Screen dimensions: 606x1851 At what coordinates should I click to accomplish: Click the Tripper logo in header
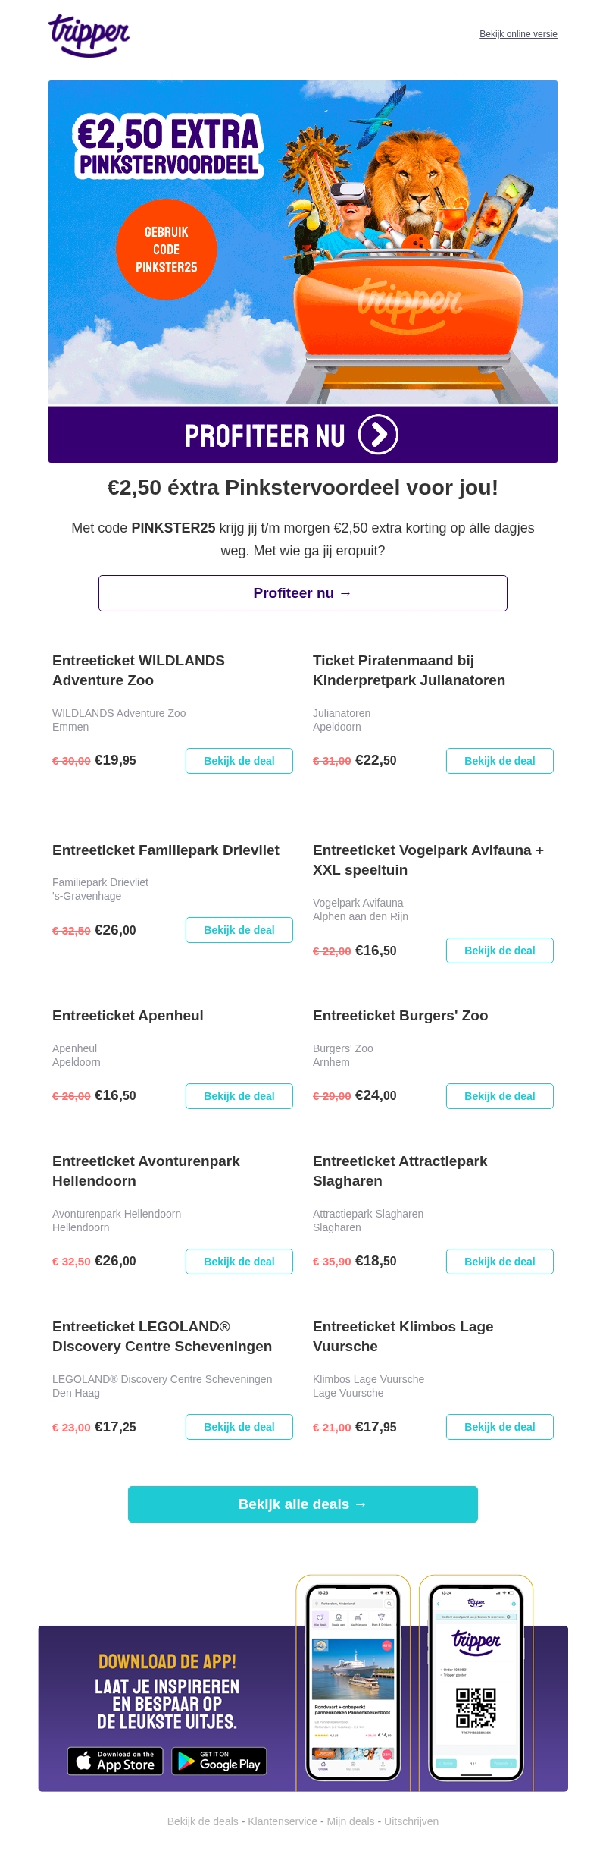pyautogui.click(x=89, y=35)
